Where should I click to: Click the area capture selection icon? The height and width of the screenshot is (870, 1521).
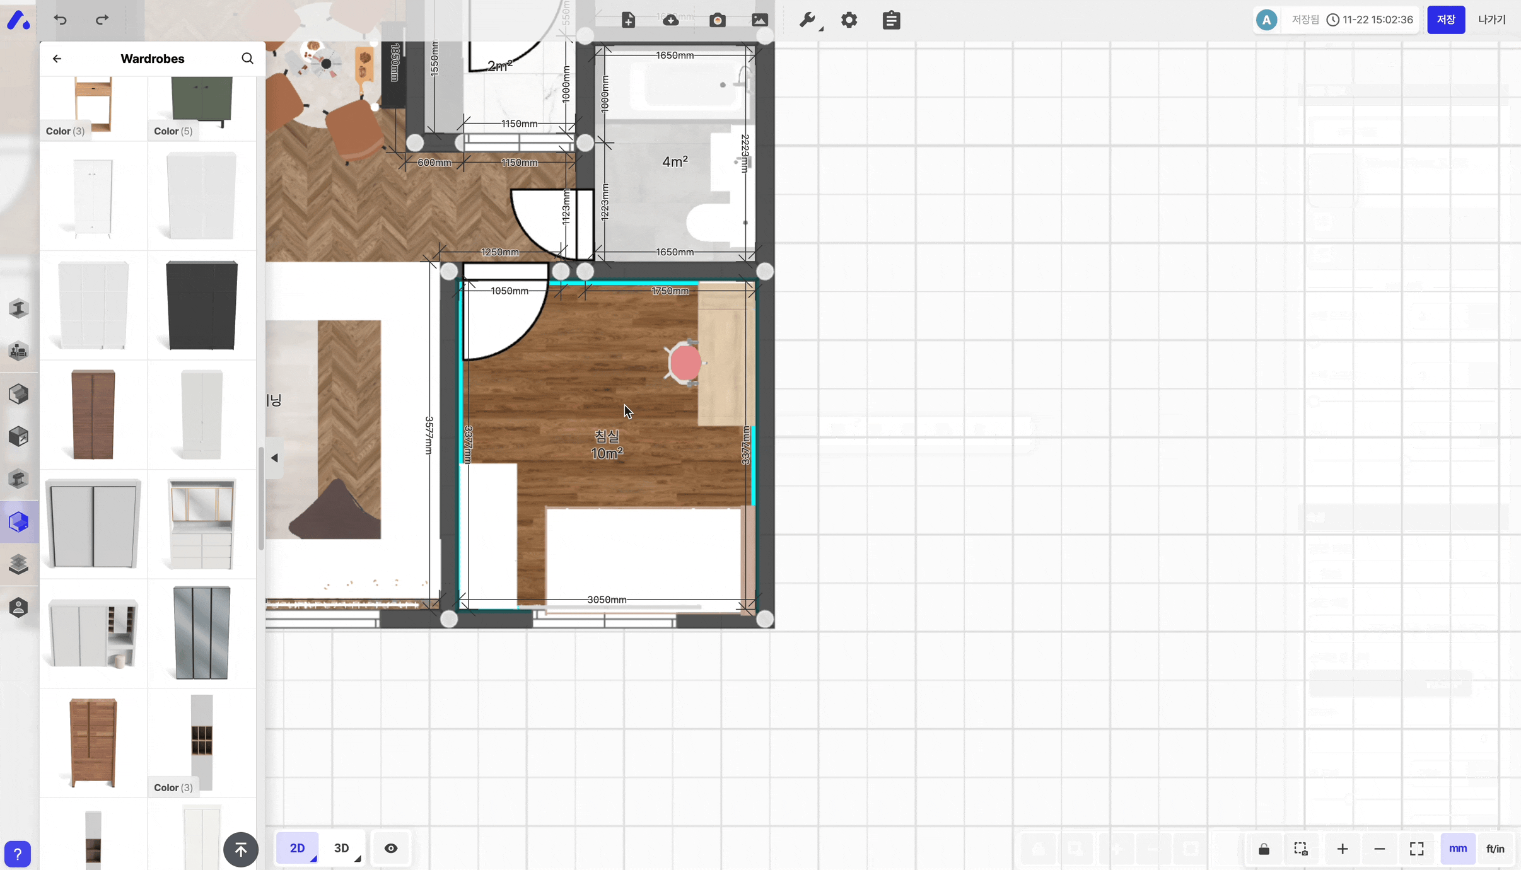click(x=1301, y=849)
